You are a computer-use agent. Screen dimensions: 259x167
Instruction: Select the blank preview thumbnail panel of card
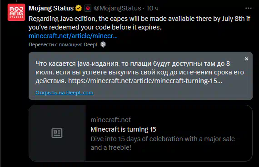[57, 133]
